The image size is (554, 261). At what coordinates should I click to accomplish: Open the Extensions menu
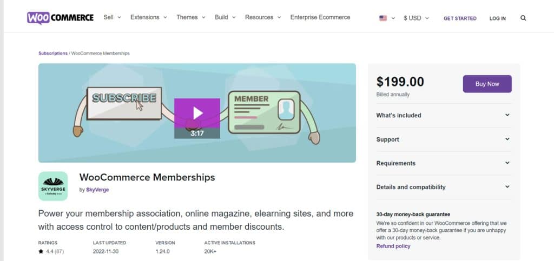point(148,17)
